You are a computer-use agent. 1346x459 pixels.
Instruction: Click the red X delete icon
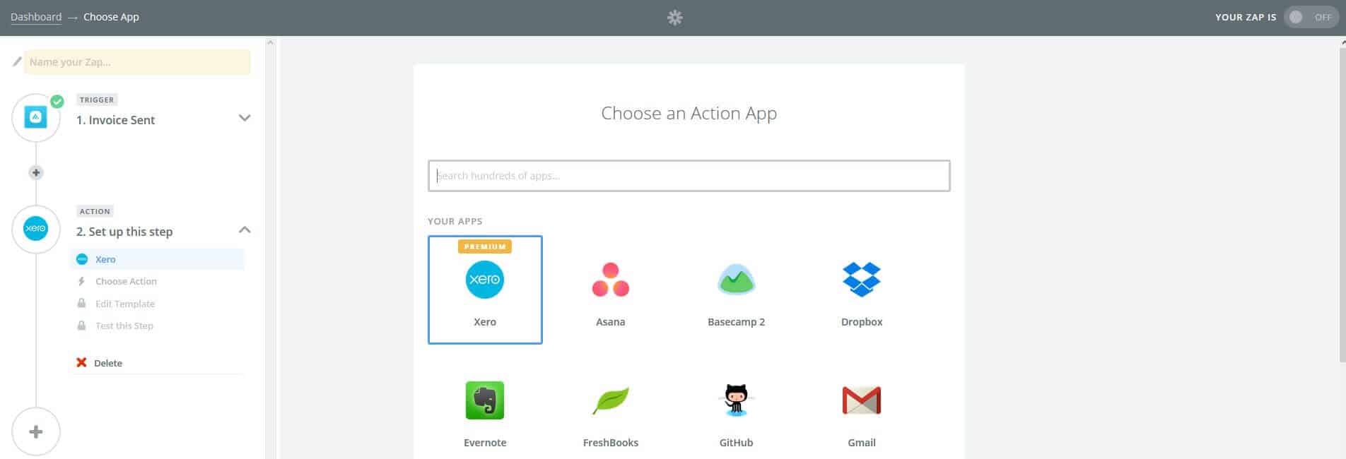pos(81,362)
